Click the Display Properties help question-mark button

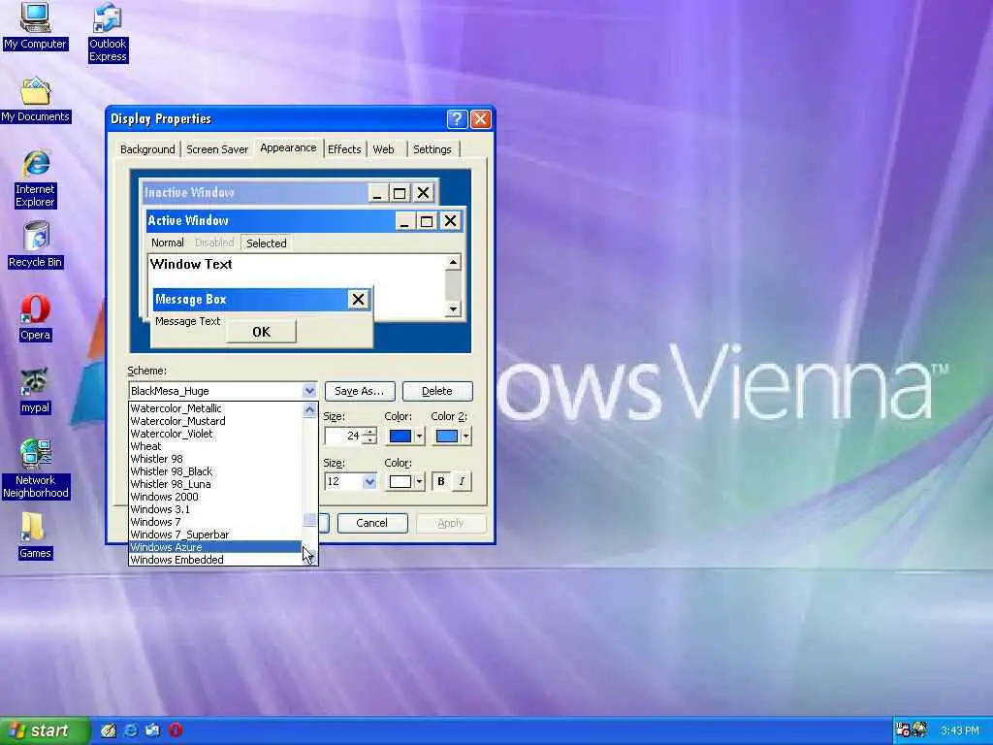click(x=457, y=119)
